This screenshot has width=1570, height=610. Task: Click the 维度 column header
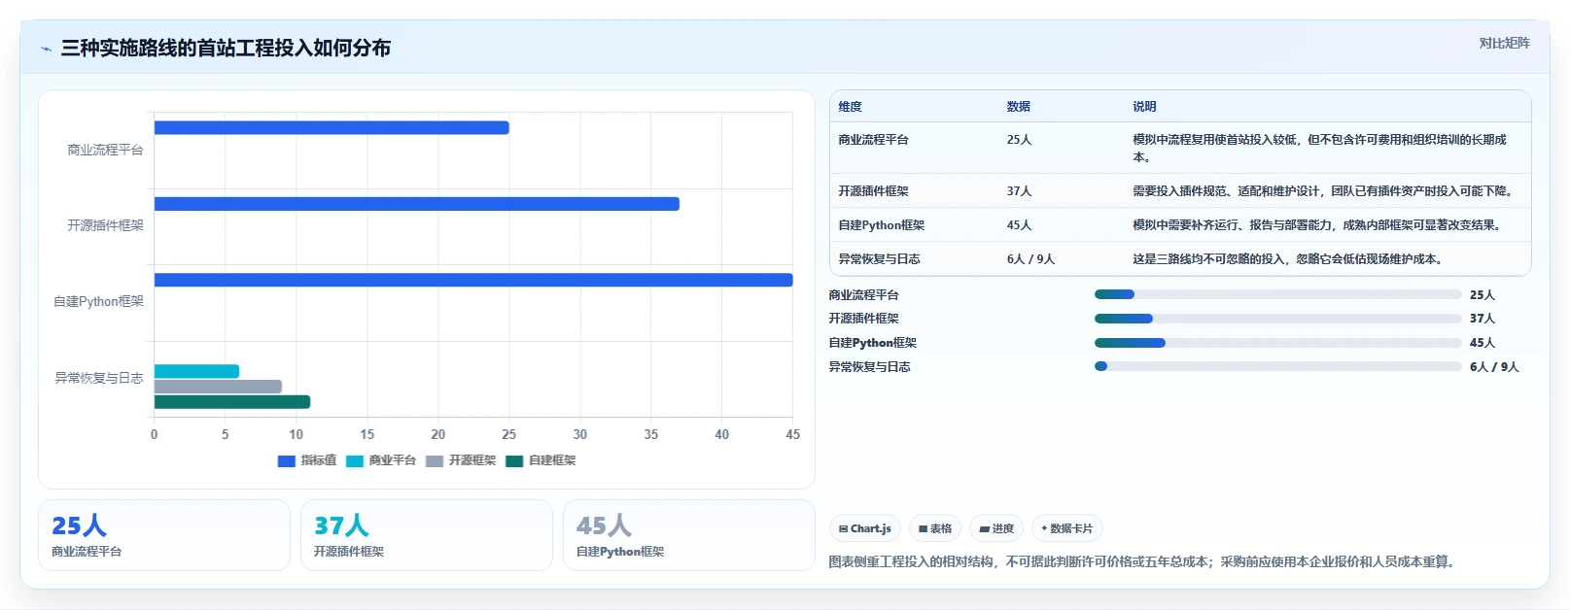(x=850, y=107)
